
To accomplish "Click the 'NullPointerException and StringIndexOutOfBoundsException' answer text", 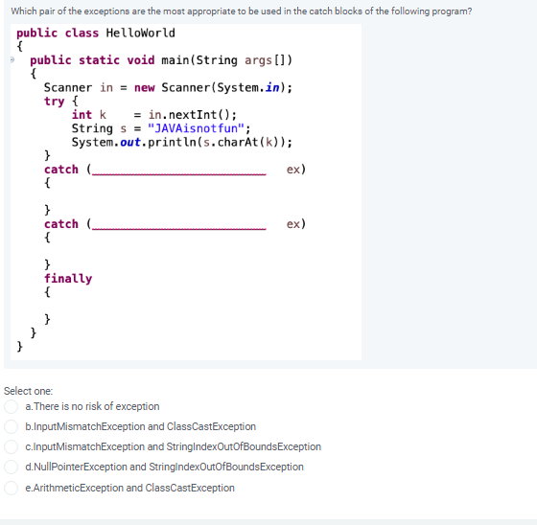I will (169, 468).
